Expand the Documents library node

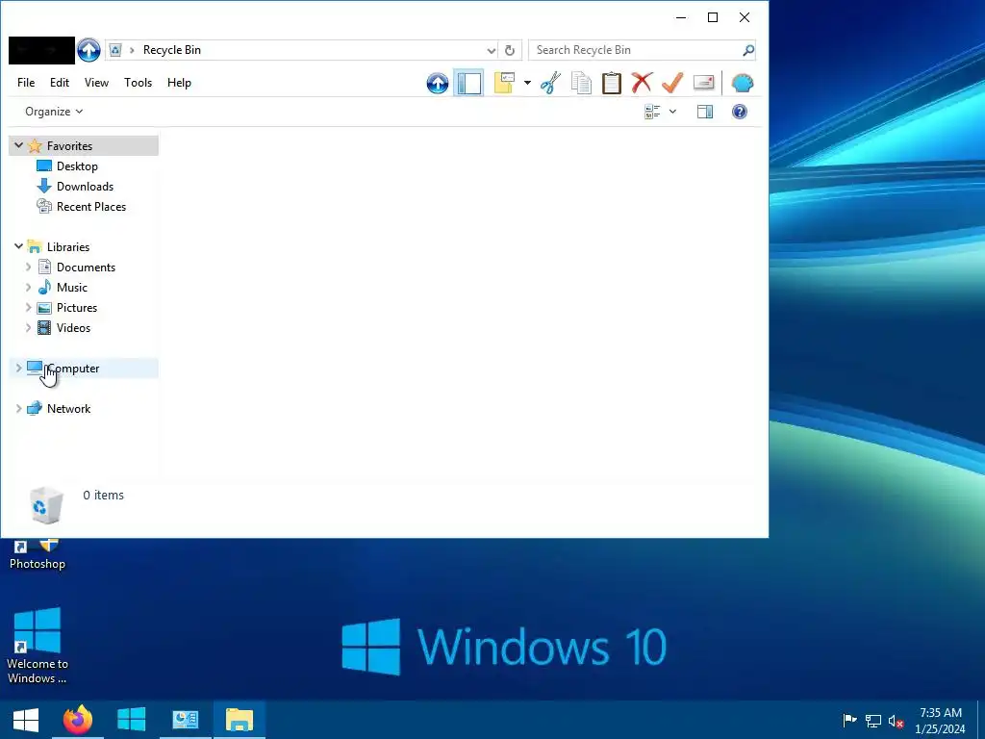click(x=28, y=268)
